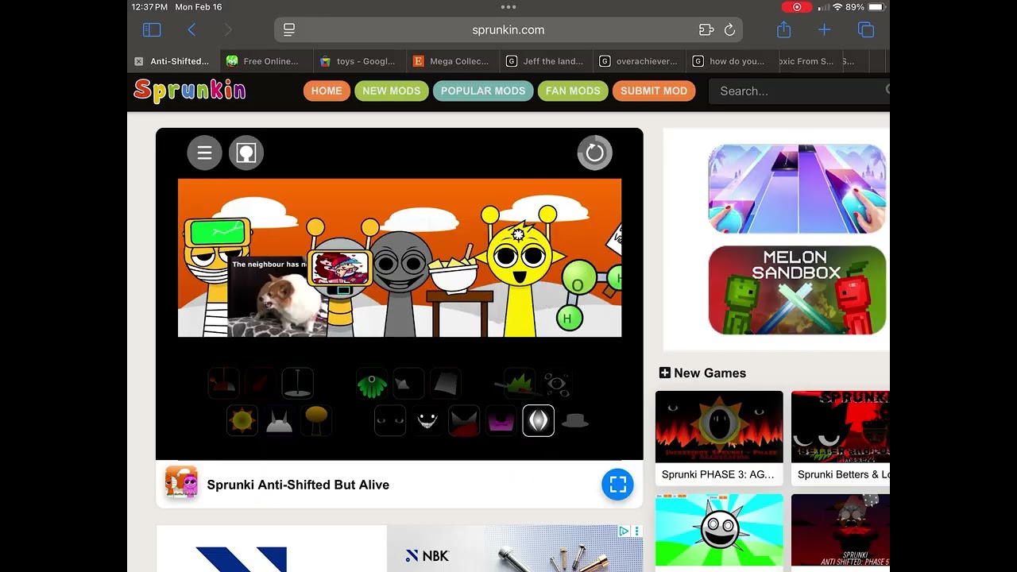Tap the red screen recording indicator
Viewport: 1017px width, 572px height.
(x=797, y=7)
